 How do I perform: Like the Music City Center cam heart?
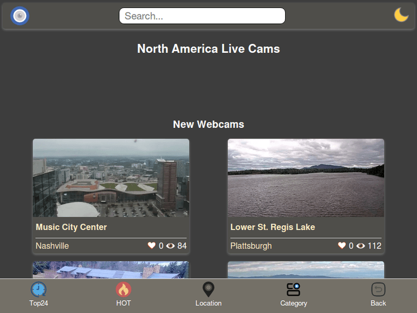point(152,246)
